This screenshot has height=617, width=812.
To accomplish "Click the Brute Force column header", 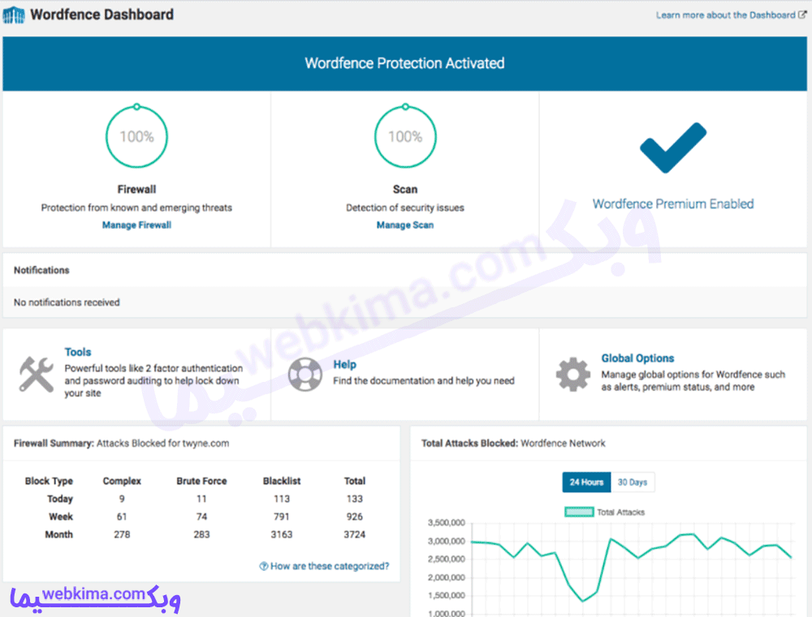I will (x=201, y=481).
